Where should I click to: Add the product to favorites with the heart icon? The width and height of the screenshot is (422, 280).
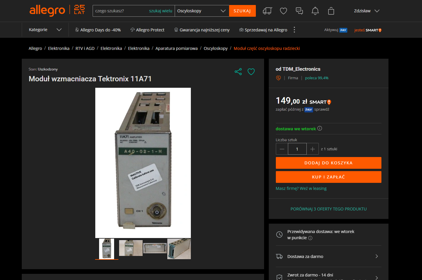point(251,72)
